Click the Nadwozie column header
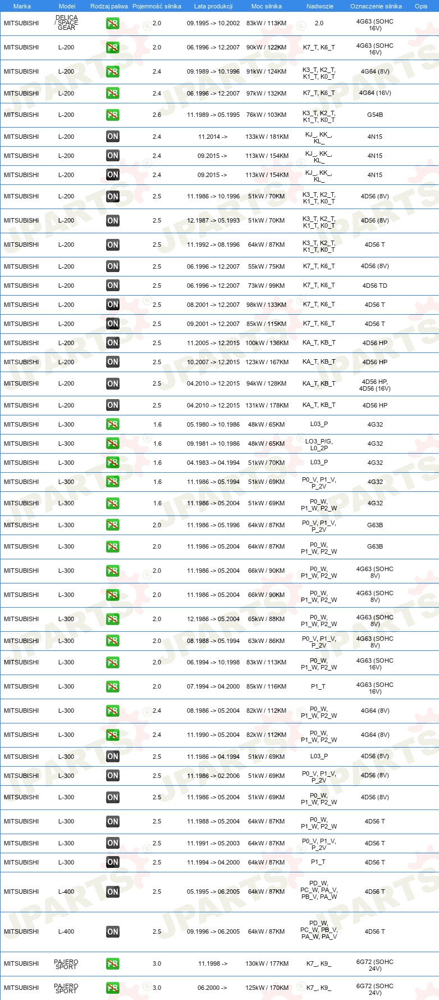This screenshot has height=1000, width=439. click(320, 6)
